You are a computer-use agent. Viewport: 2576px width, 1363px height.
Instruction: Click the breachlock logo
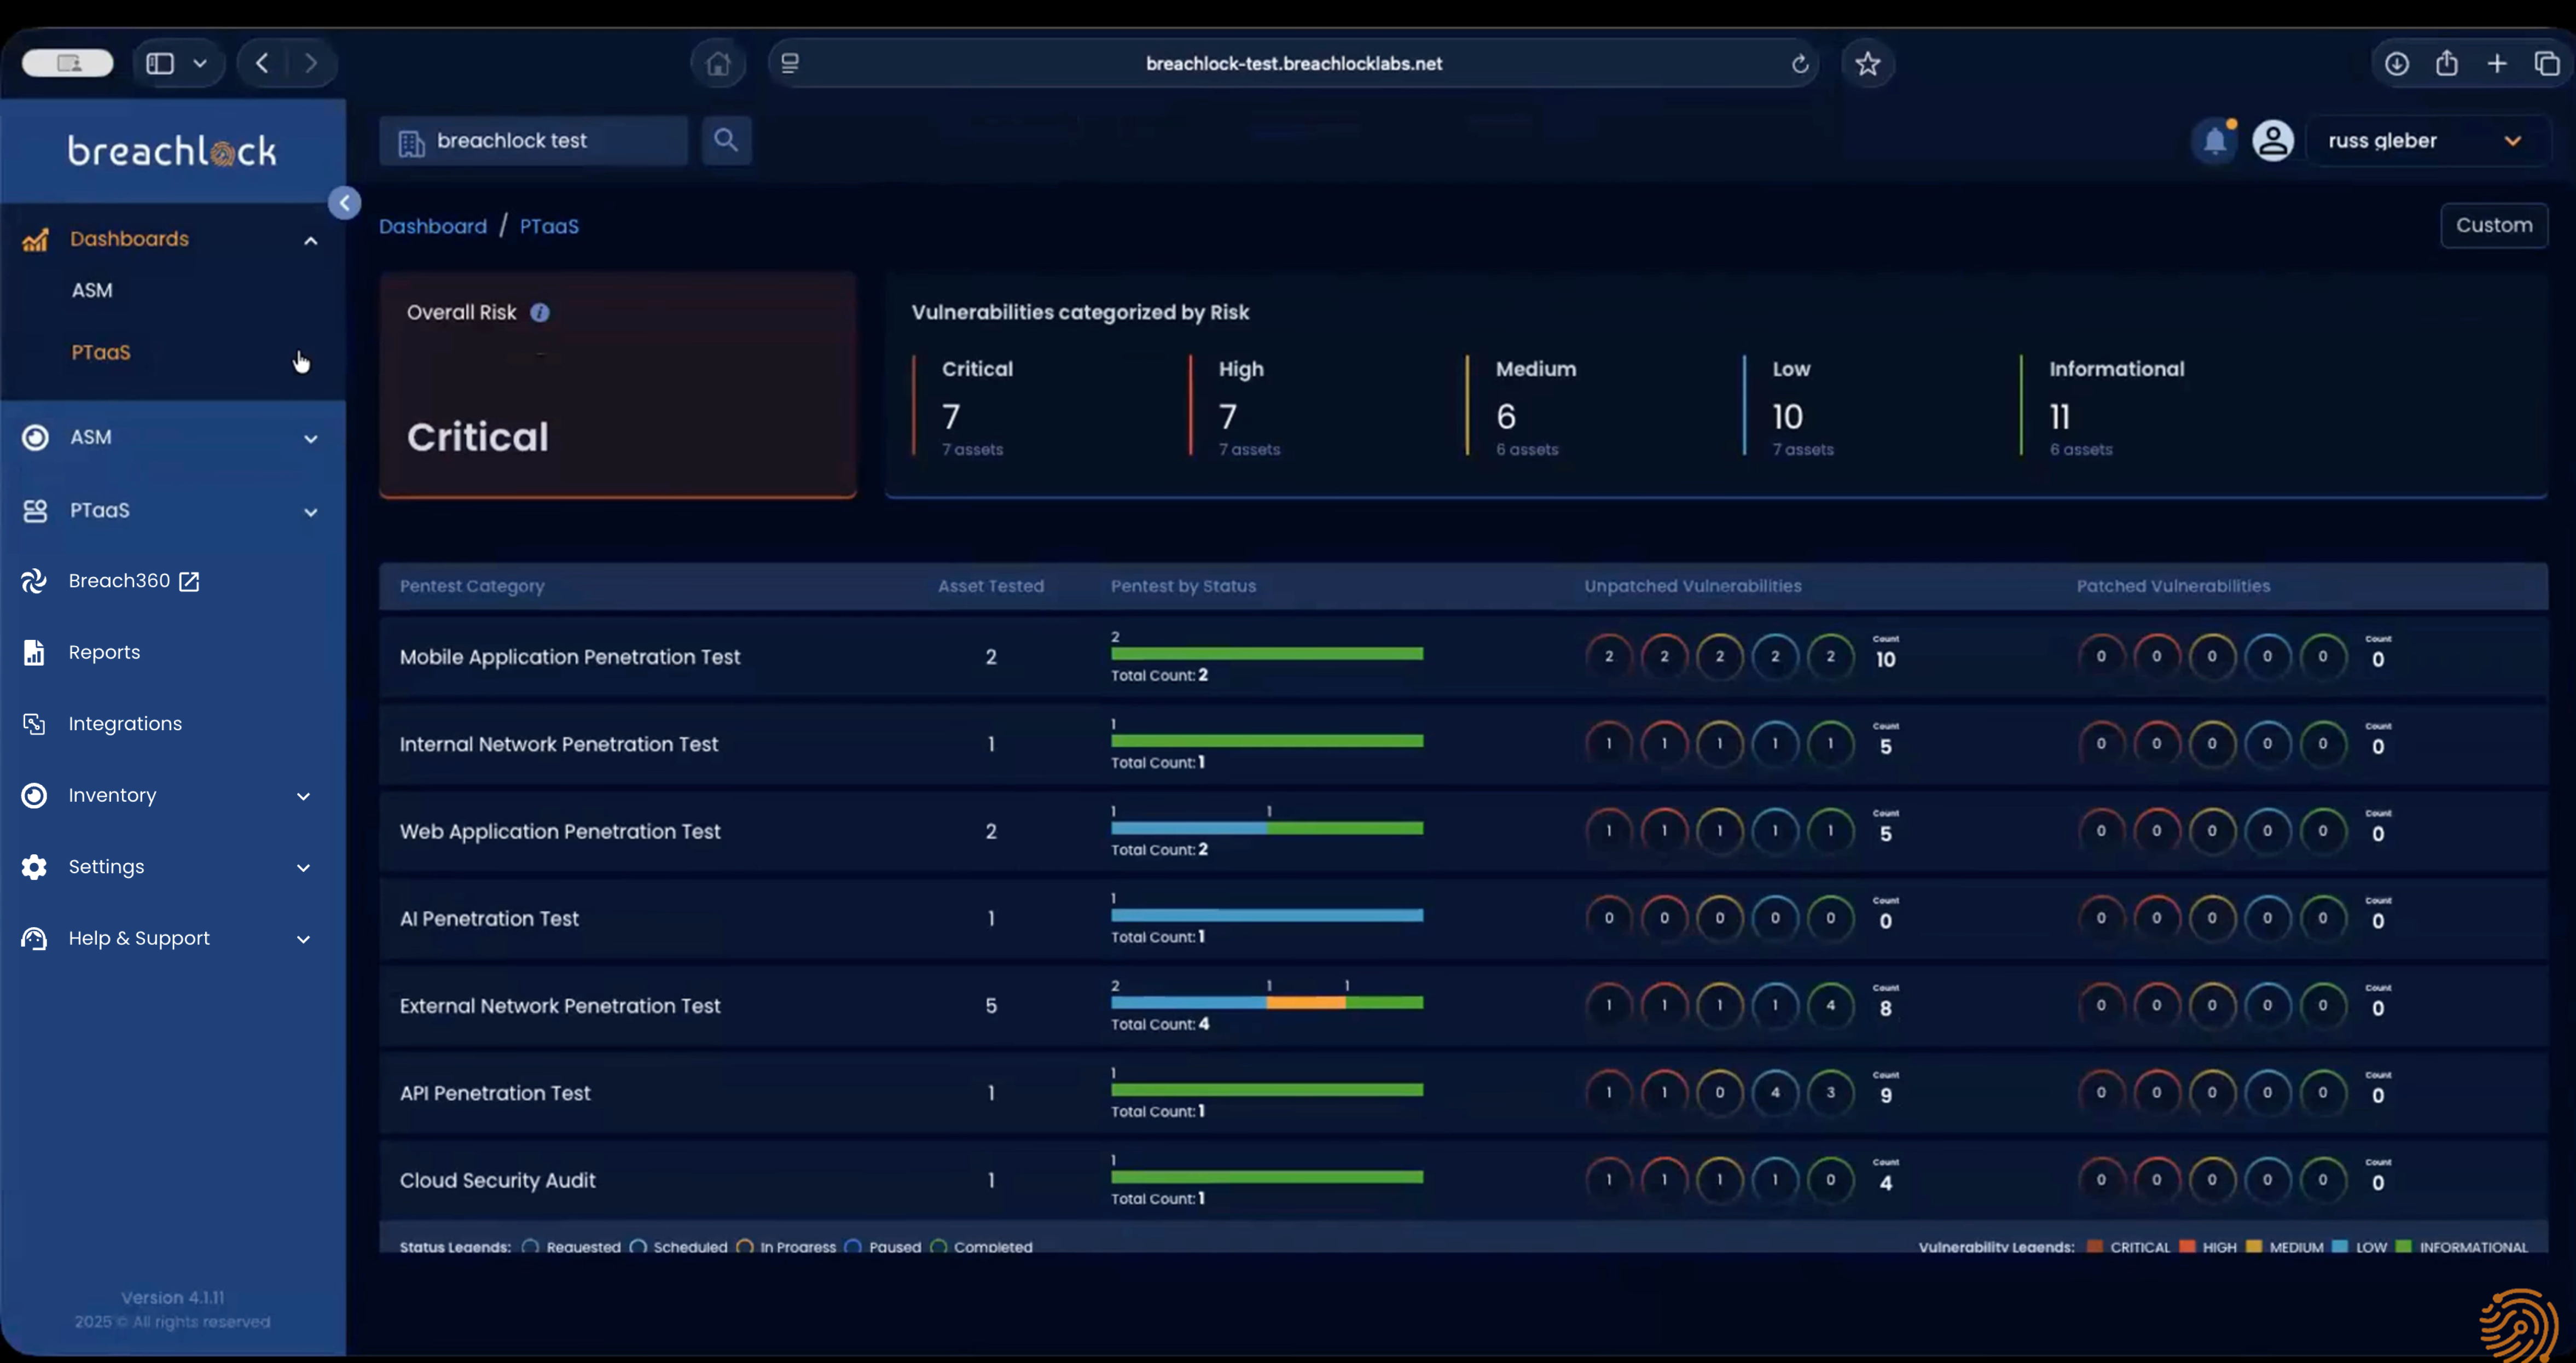coord(172,151)
